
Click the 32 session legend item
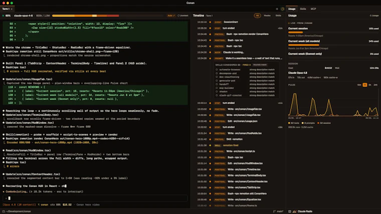pos(324,123)
